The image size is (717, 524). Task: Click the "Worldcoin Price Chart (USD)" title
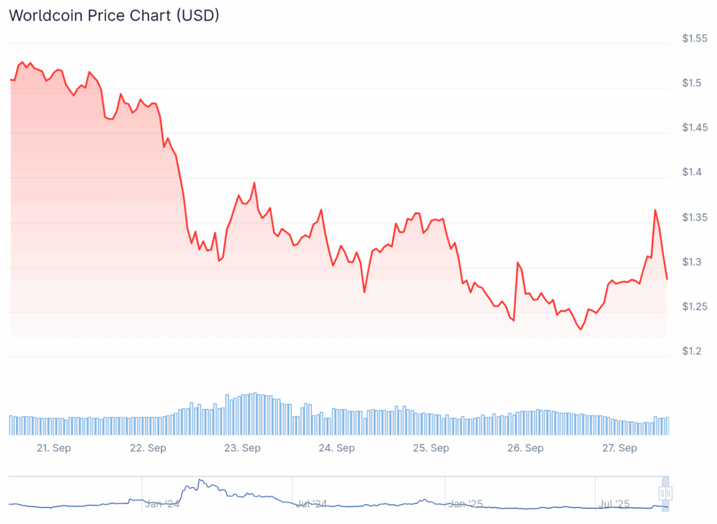(113, 15)
